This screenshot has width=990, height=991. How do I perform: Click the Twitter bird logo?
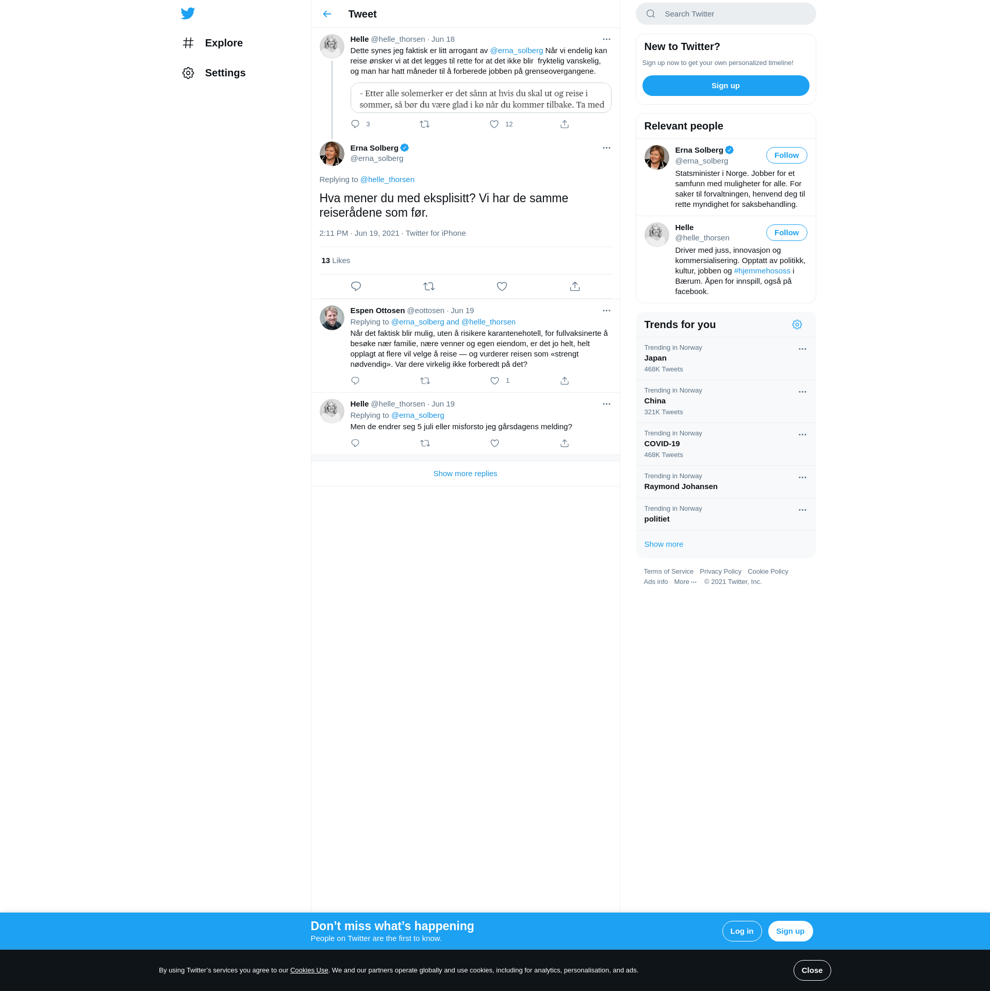(188, 13)
